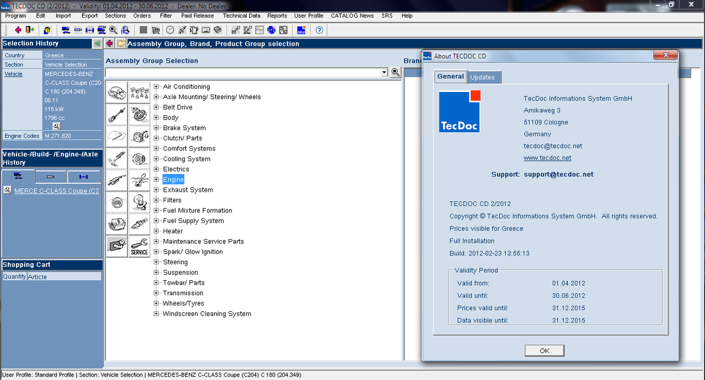Open the shopping cart toolbar icon
This screenshot has height=380, width=705.
(156, 30)
